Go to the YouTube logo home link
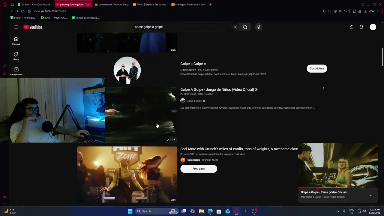The height and width of the screenshot is (216, 384). click(x=33, y=27)
